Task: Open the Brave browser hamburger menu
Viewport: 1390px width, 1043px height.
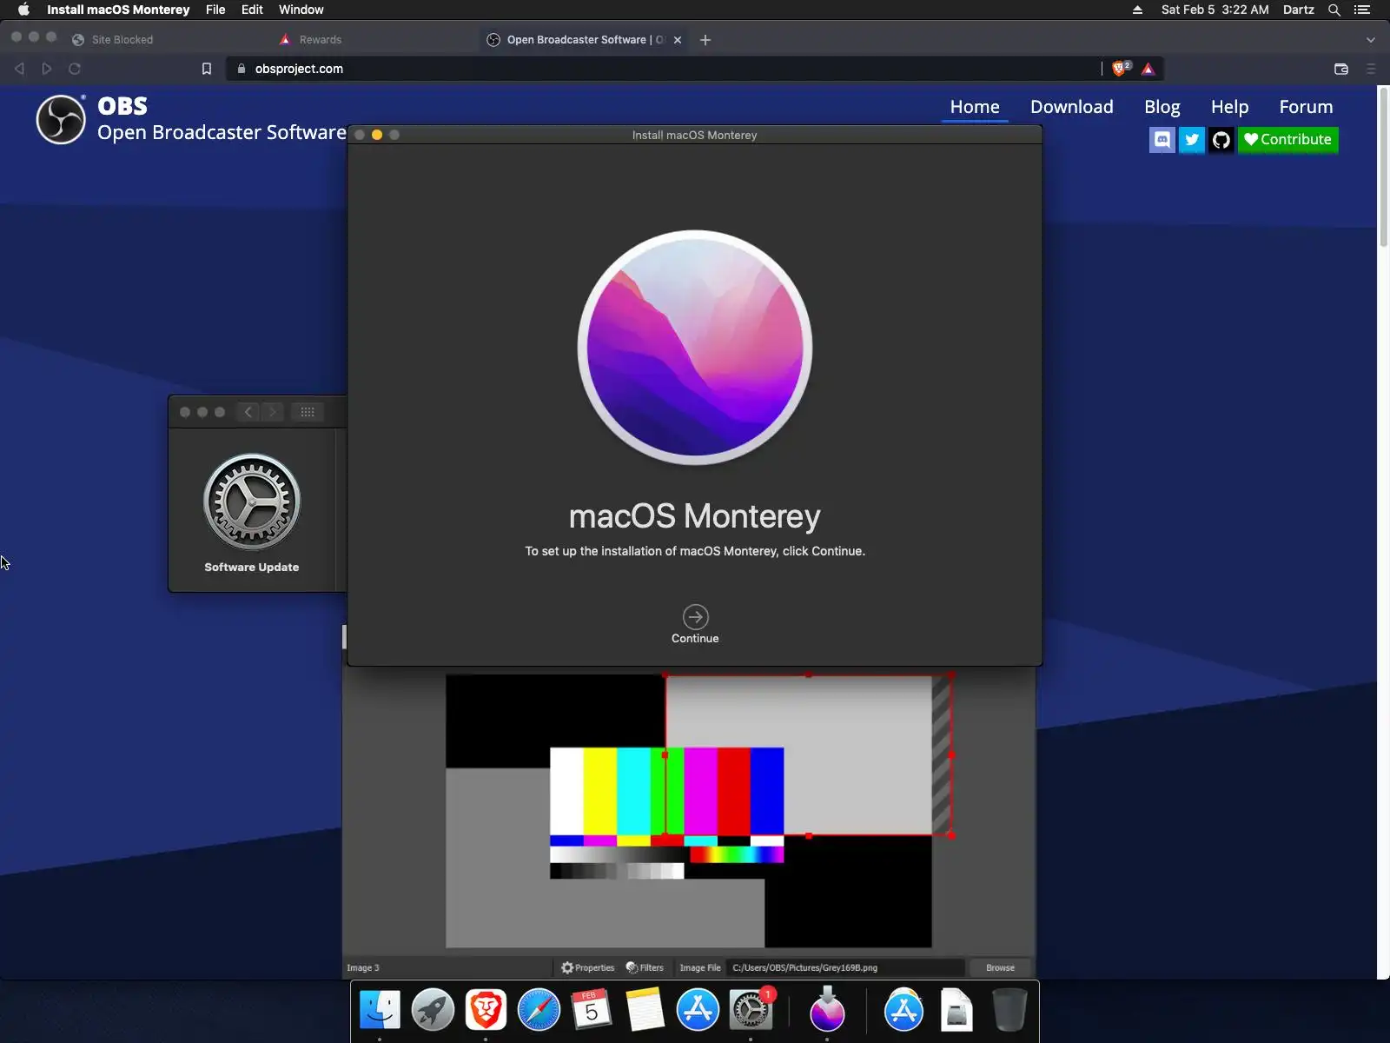Action: click(x=1371, y=69)
